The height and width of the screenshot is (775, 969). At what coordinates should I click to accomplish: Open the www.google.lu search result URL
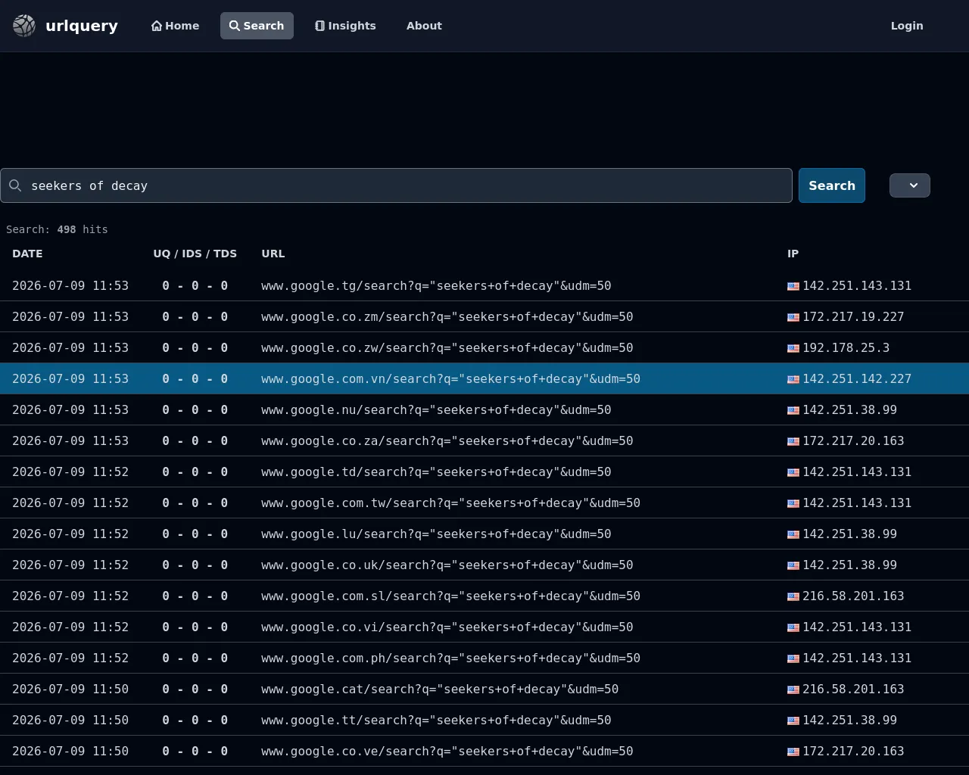coord(436,534)
